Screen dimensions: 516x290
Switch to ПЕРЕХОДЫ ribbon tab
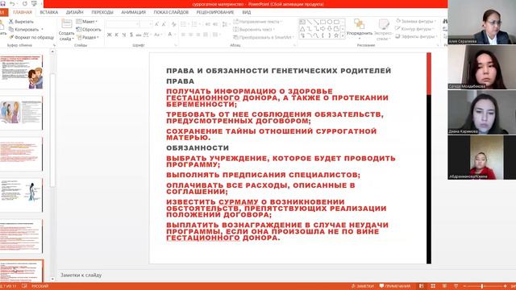[x=102, y=12]
